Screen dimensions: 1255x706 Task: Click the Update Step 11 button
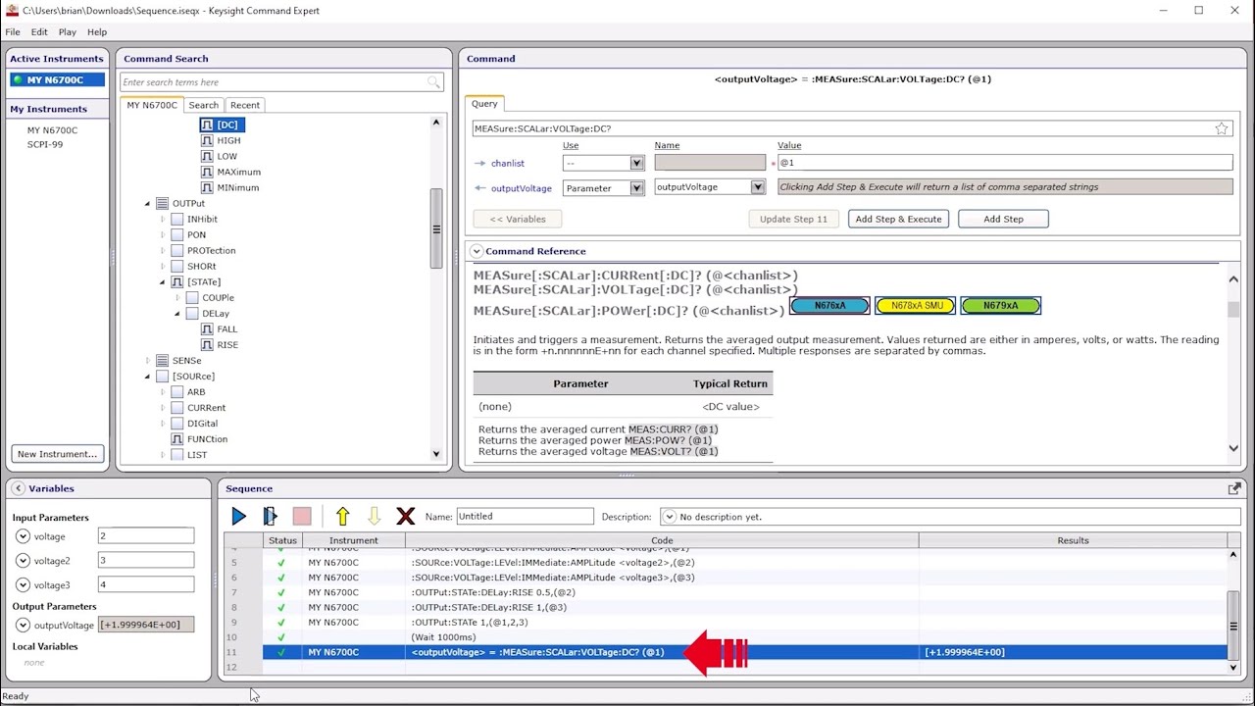(x=793, y=219)
